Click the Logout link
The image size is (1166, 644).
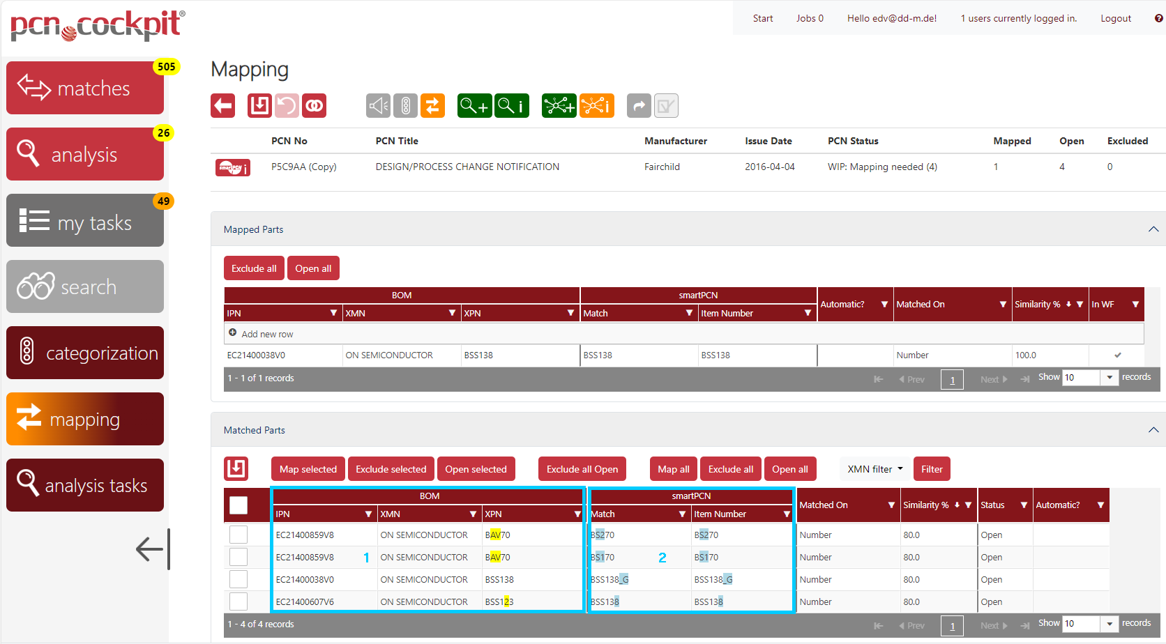click(1115, 19)
